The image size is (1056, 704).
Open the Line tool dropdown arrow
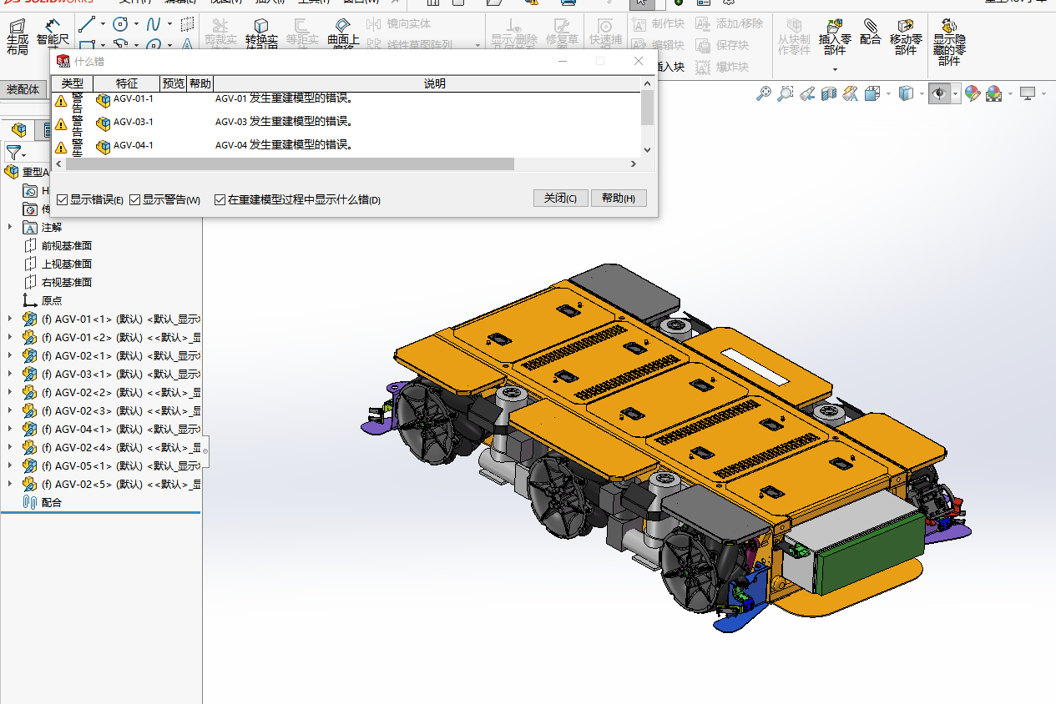[x=103, y=24]
